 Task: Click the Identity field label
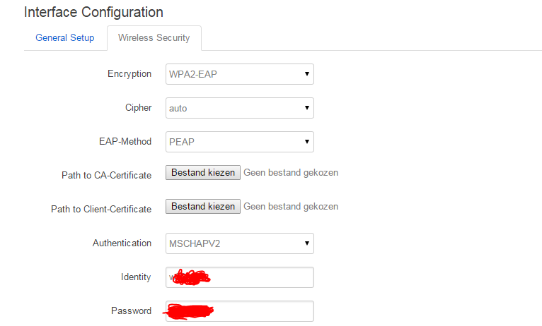pyautogui.click(x=135, y=277)
